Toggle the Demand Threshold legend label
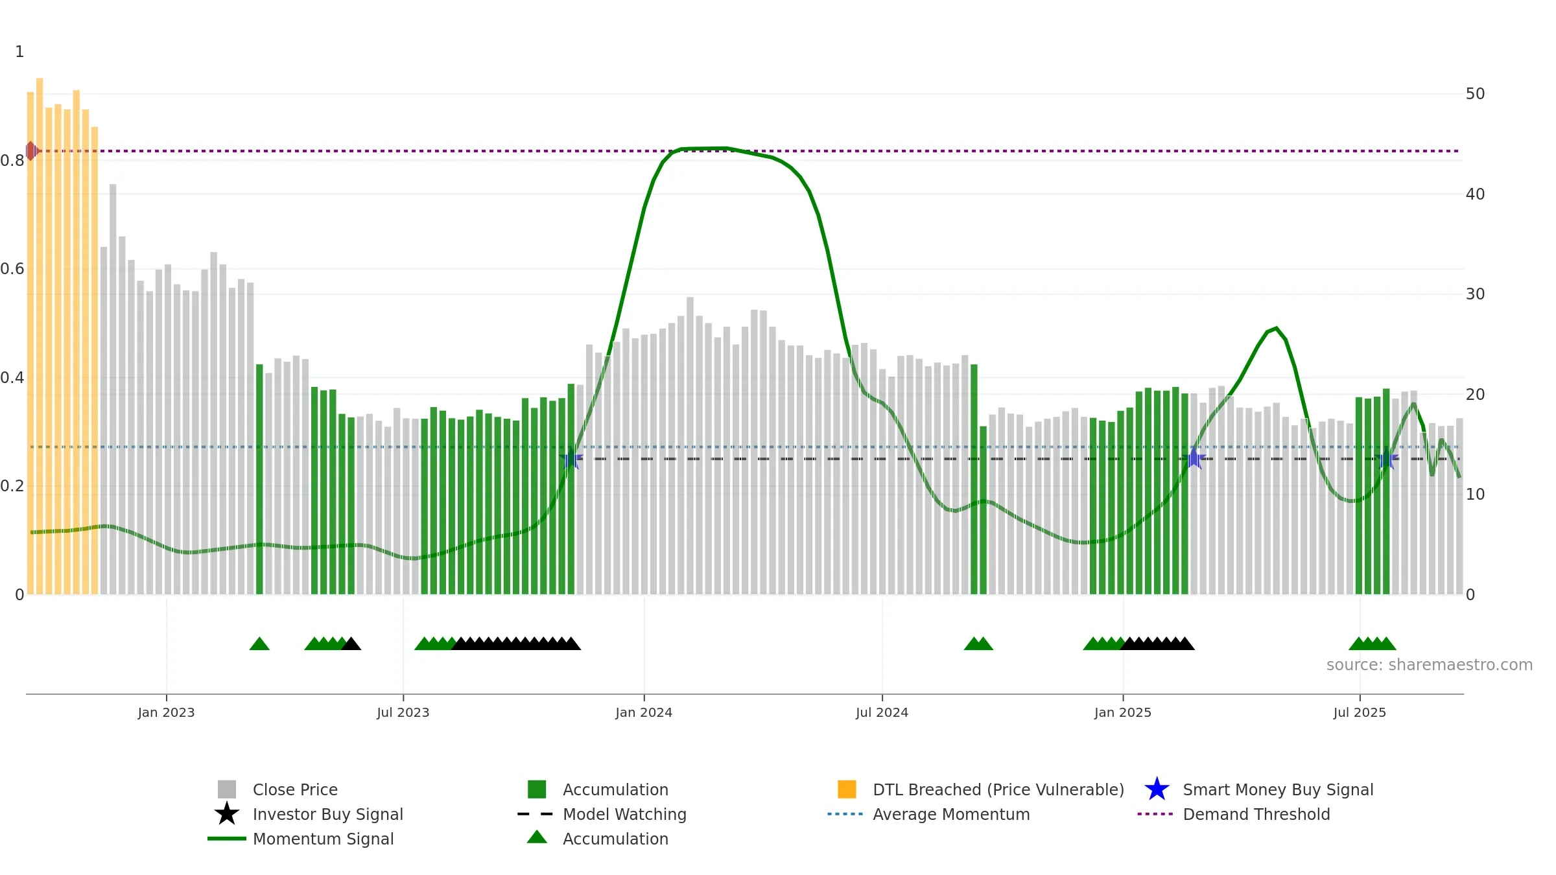Viewport: 1556px width, 875px height. tap(1256, 814)
